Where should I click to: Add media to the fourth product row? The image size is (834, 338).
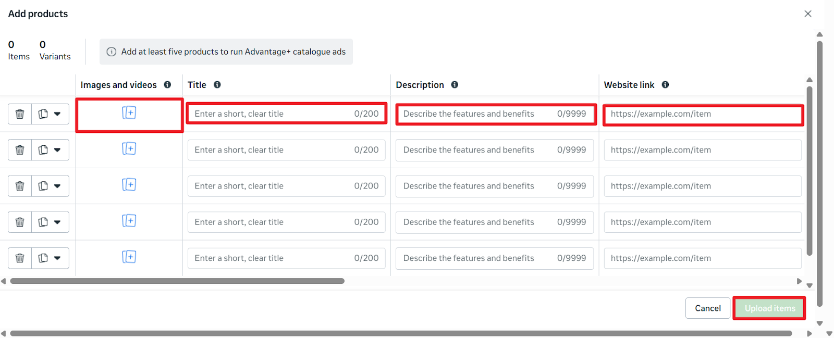[x=129, y=221]
